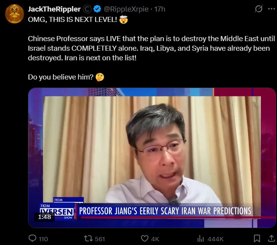Image resolution: width=277 pixels, height=245 pixels.
Task: Click the 561 reposts count
Action: point(100,239)
